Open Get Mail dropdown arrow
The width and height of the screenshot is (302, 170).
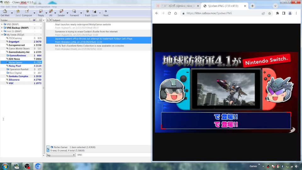point(12,13)
